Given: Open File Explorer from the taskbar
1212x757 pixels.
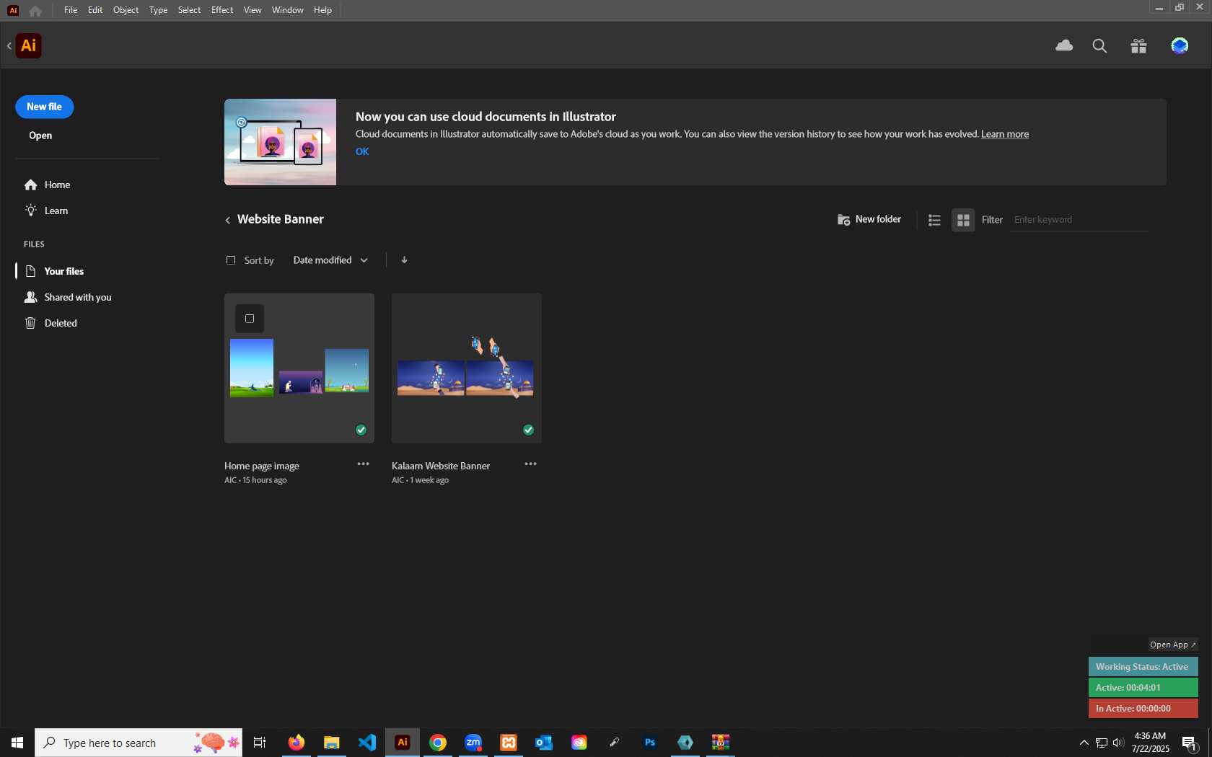Looking at the screenshot, I should [331, 743].
